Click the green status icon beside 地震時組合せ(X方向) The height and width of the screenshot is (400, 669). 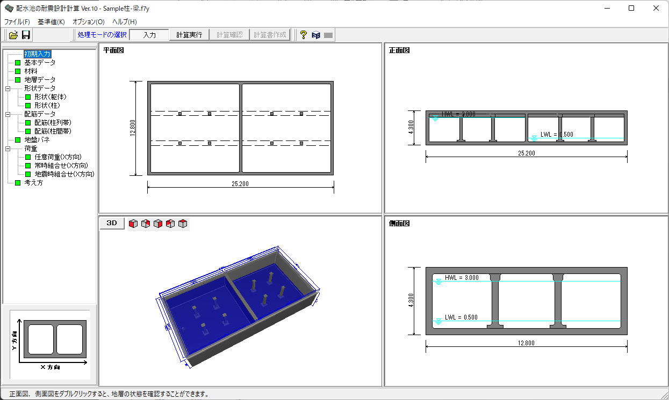[28, 174]
